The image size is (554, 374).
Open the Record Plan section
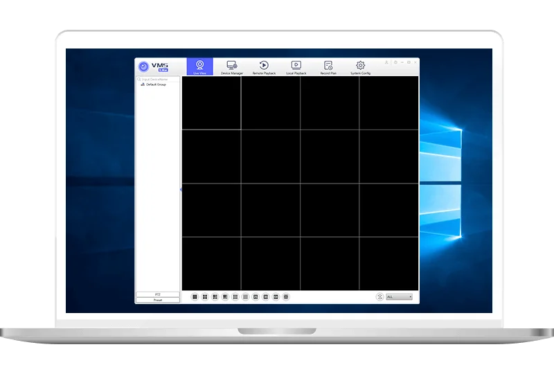click(x=328, y=66)
